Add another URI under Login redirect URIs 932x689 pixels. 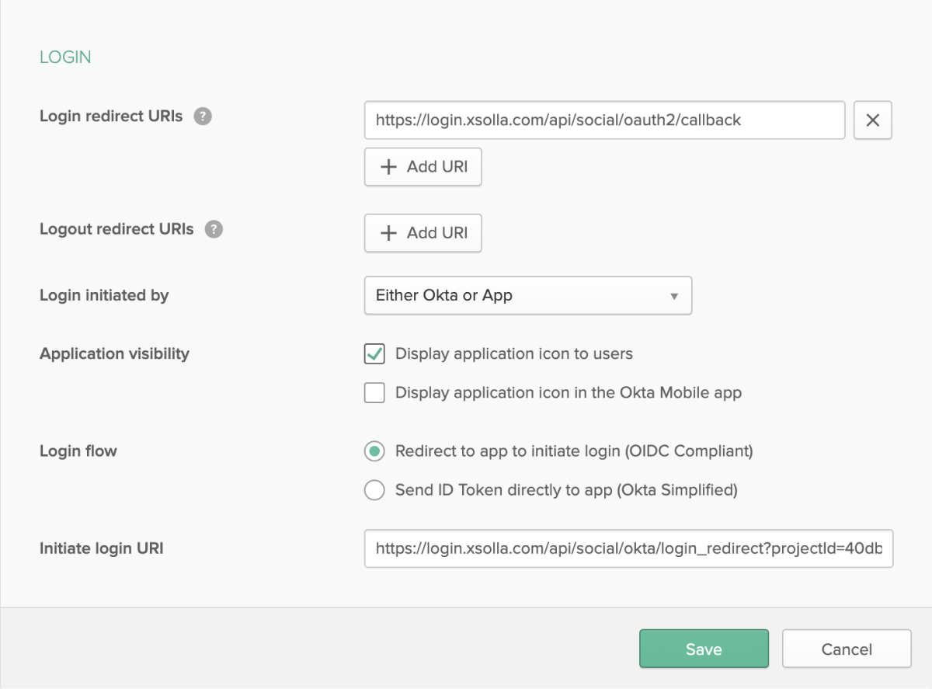[423, 167]
